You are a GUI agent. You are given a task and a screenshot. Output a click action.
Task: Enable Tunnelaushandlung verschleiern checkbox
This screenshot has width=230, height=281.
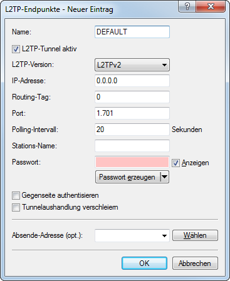[x=16, y=208]
